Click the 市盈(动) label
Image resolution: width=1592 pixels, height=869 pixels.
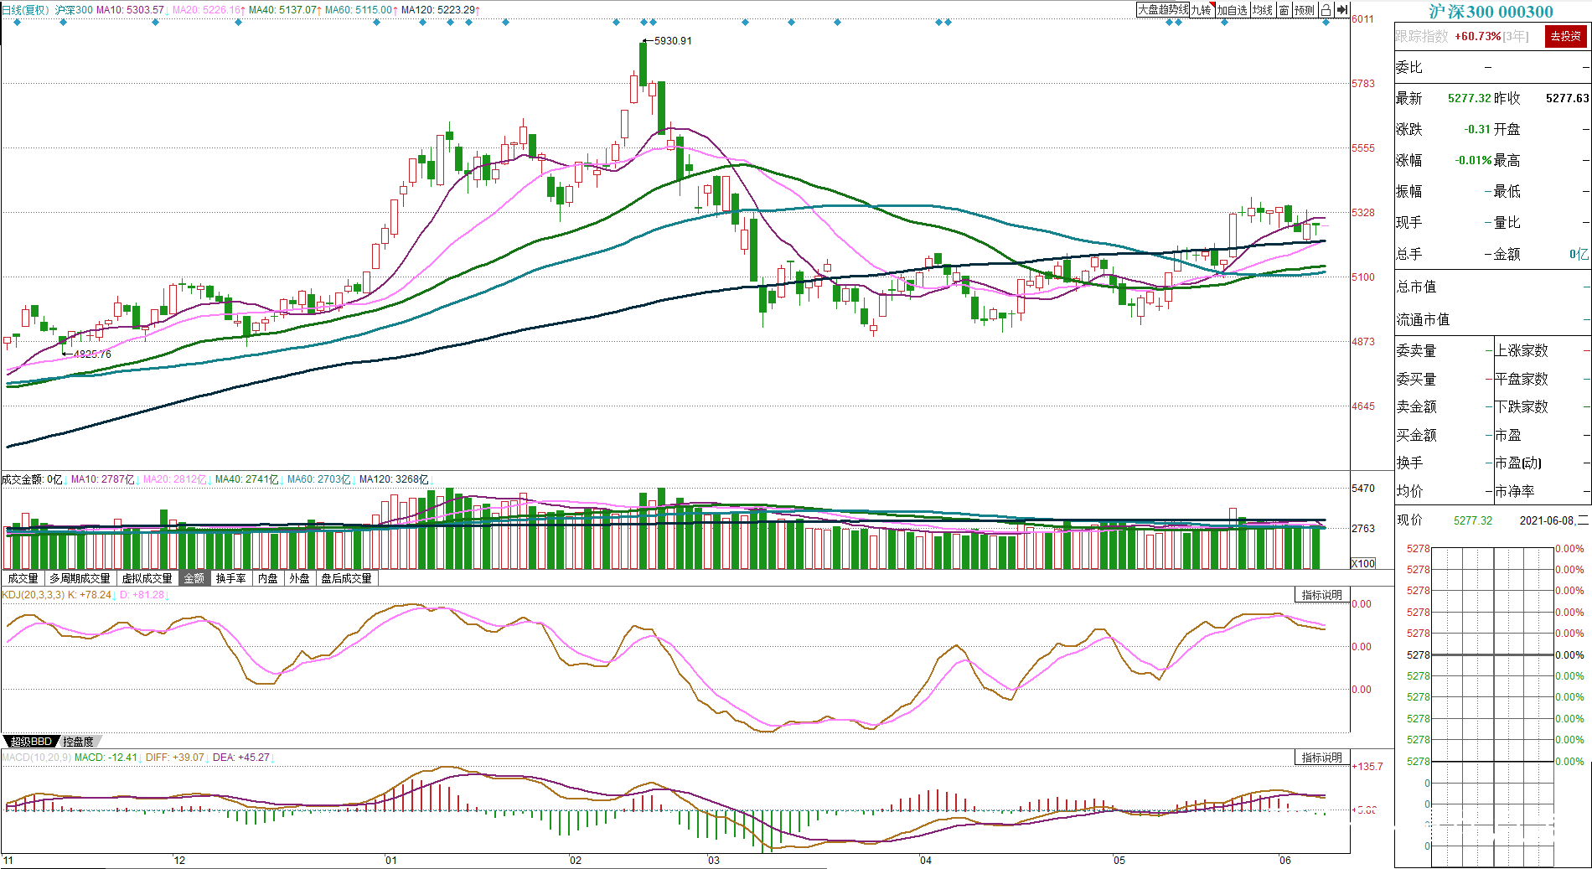tap(1518, 463)
